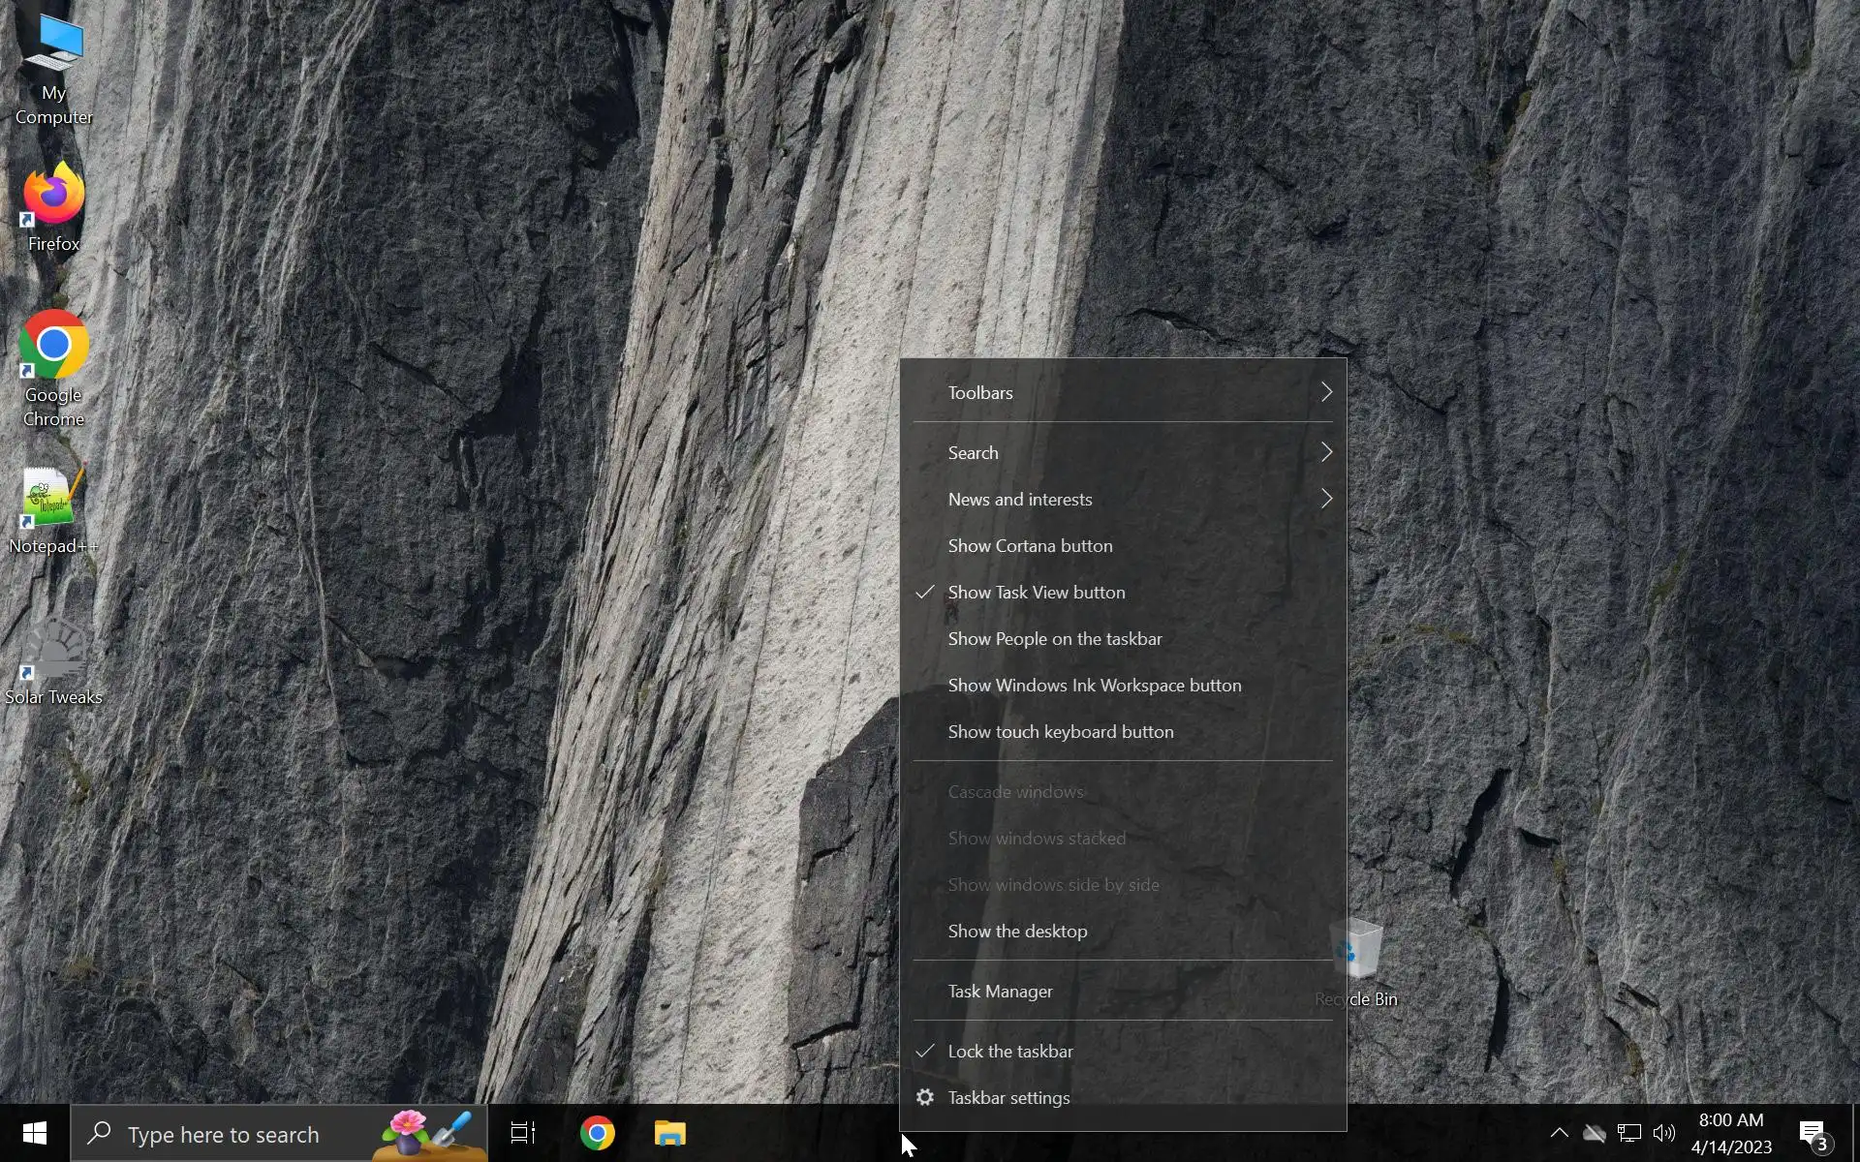
Task: Open the Start menu Windows logo
Action: [35, 1133]
